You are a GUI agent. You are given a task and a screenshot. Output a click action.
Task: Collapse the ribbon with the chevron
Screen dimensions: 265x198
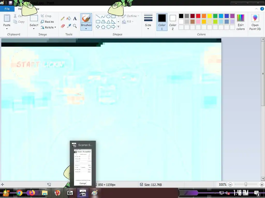coord(256,9)
